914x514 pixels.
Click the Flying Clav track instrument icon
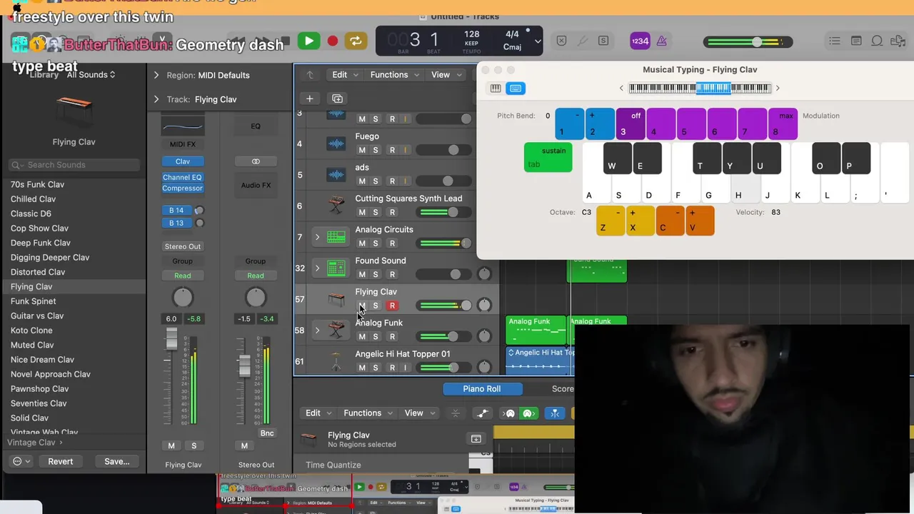point(336,299)
